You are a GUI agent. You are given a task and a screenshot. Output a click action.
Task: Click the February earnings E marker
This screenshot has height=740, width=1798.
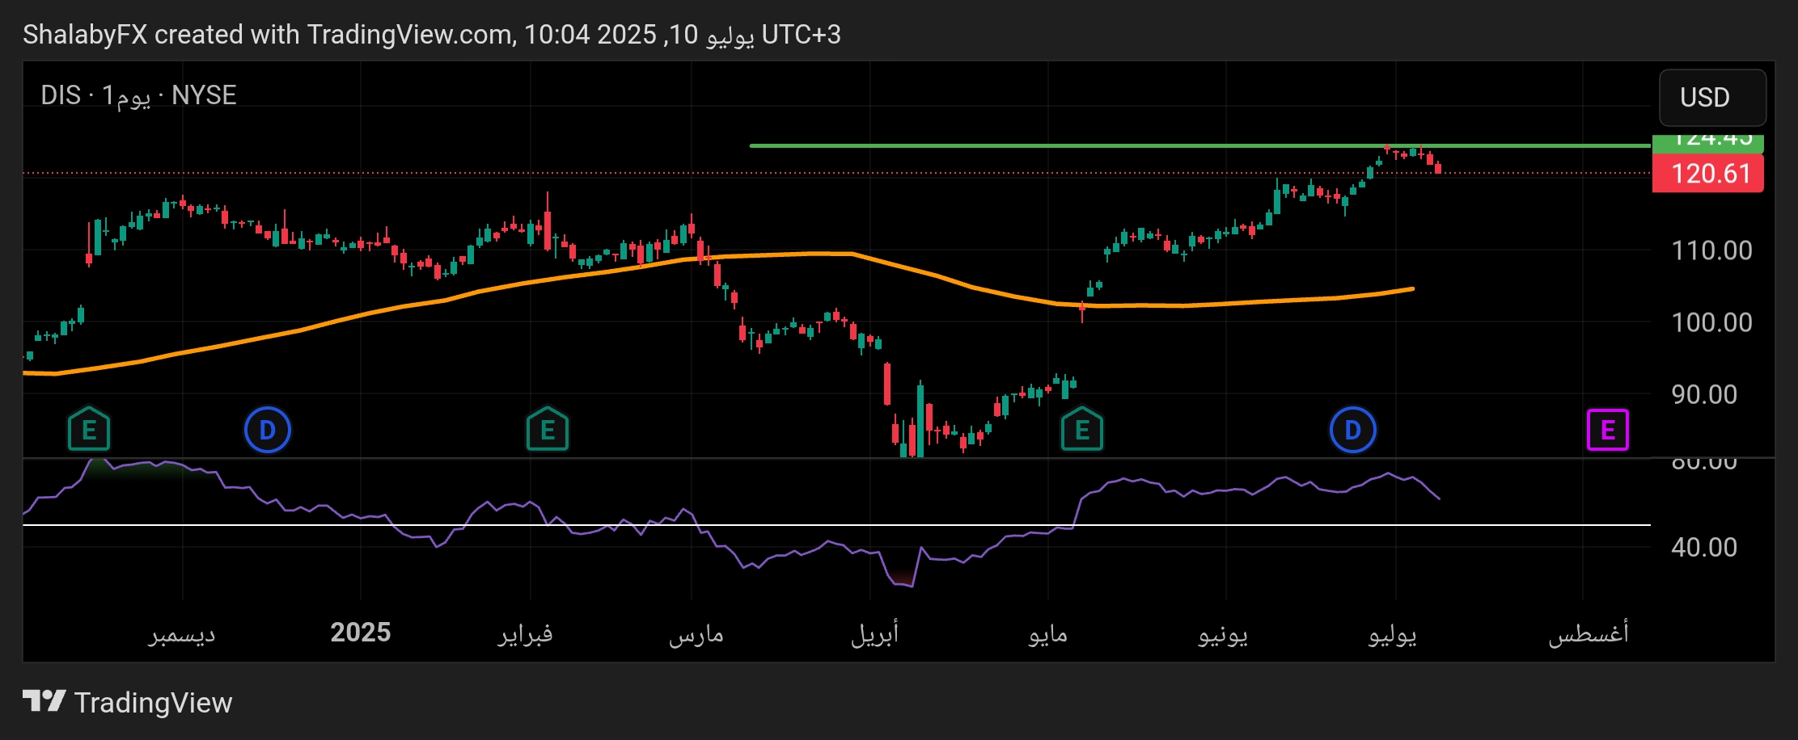548,430
